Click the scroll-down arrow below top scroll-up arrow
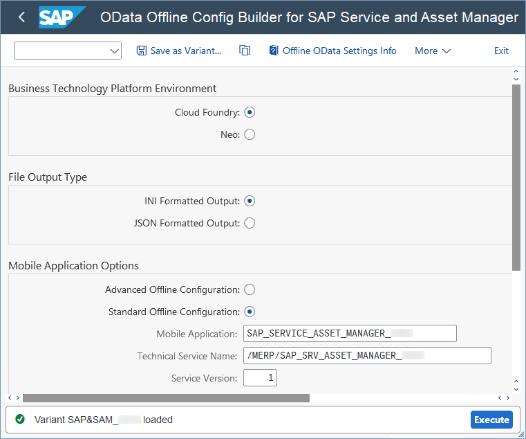This screenshot has width=526, height=439. pyautogui.click(x=516, y=80)
